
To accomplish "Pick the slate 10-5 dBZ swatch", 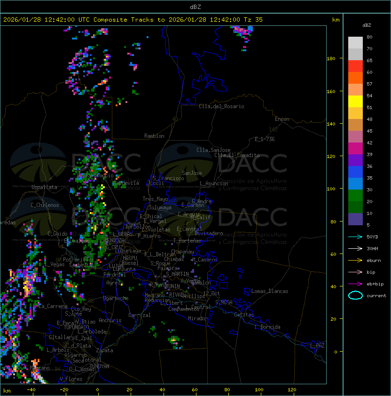I will click(355, 219).
